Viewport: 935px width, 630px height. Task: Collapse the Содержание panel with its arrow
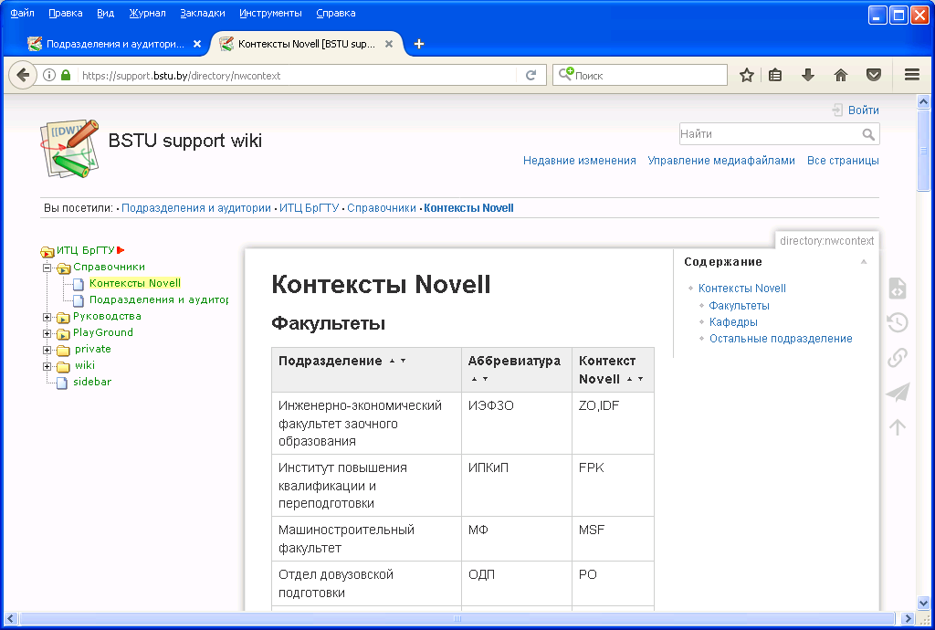coord(865,261)
